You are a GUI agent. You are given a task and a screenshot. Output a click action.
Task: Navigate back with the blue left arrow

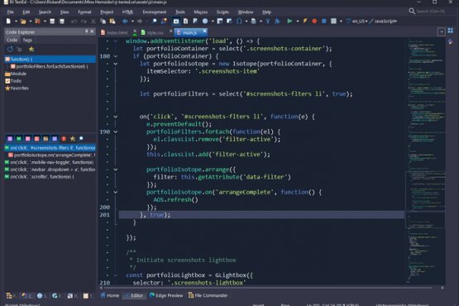pos(125,21)
